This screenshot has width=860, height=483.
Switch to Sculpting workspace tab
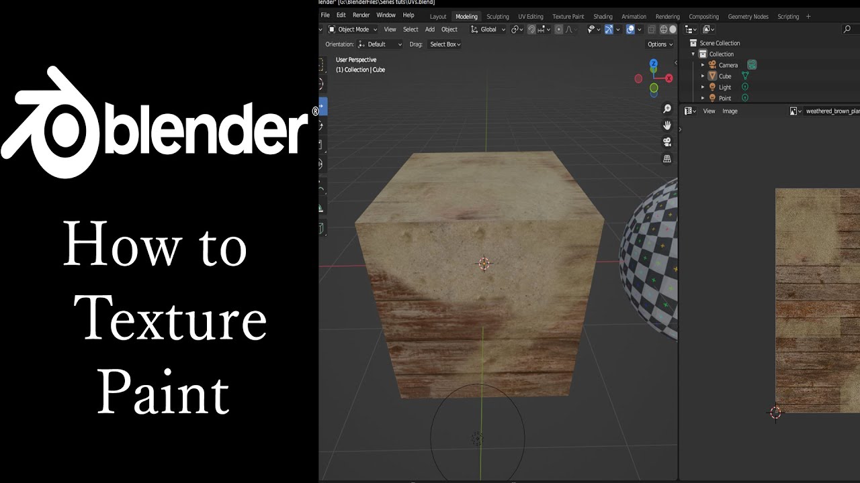tap(498, 16)
